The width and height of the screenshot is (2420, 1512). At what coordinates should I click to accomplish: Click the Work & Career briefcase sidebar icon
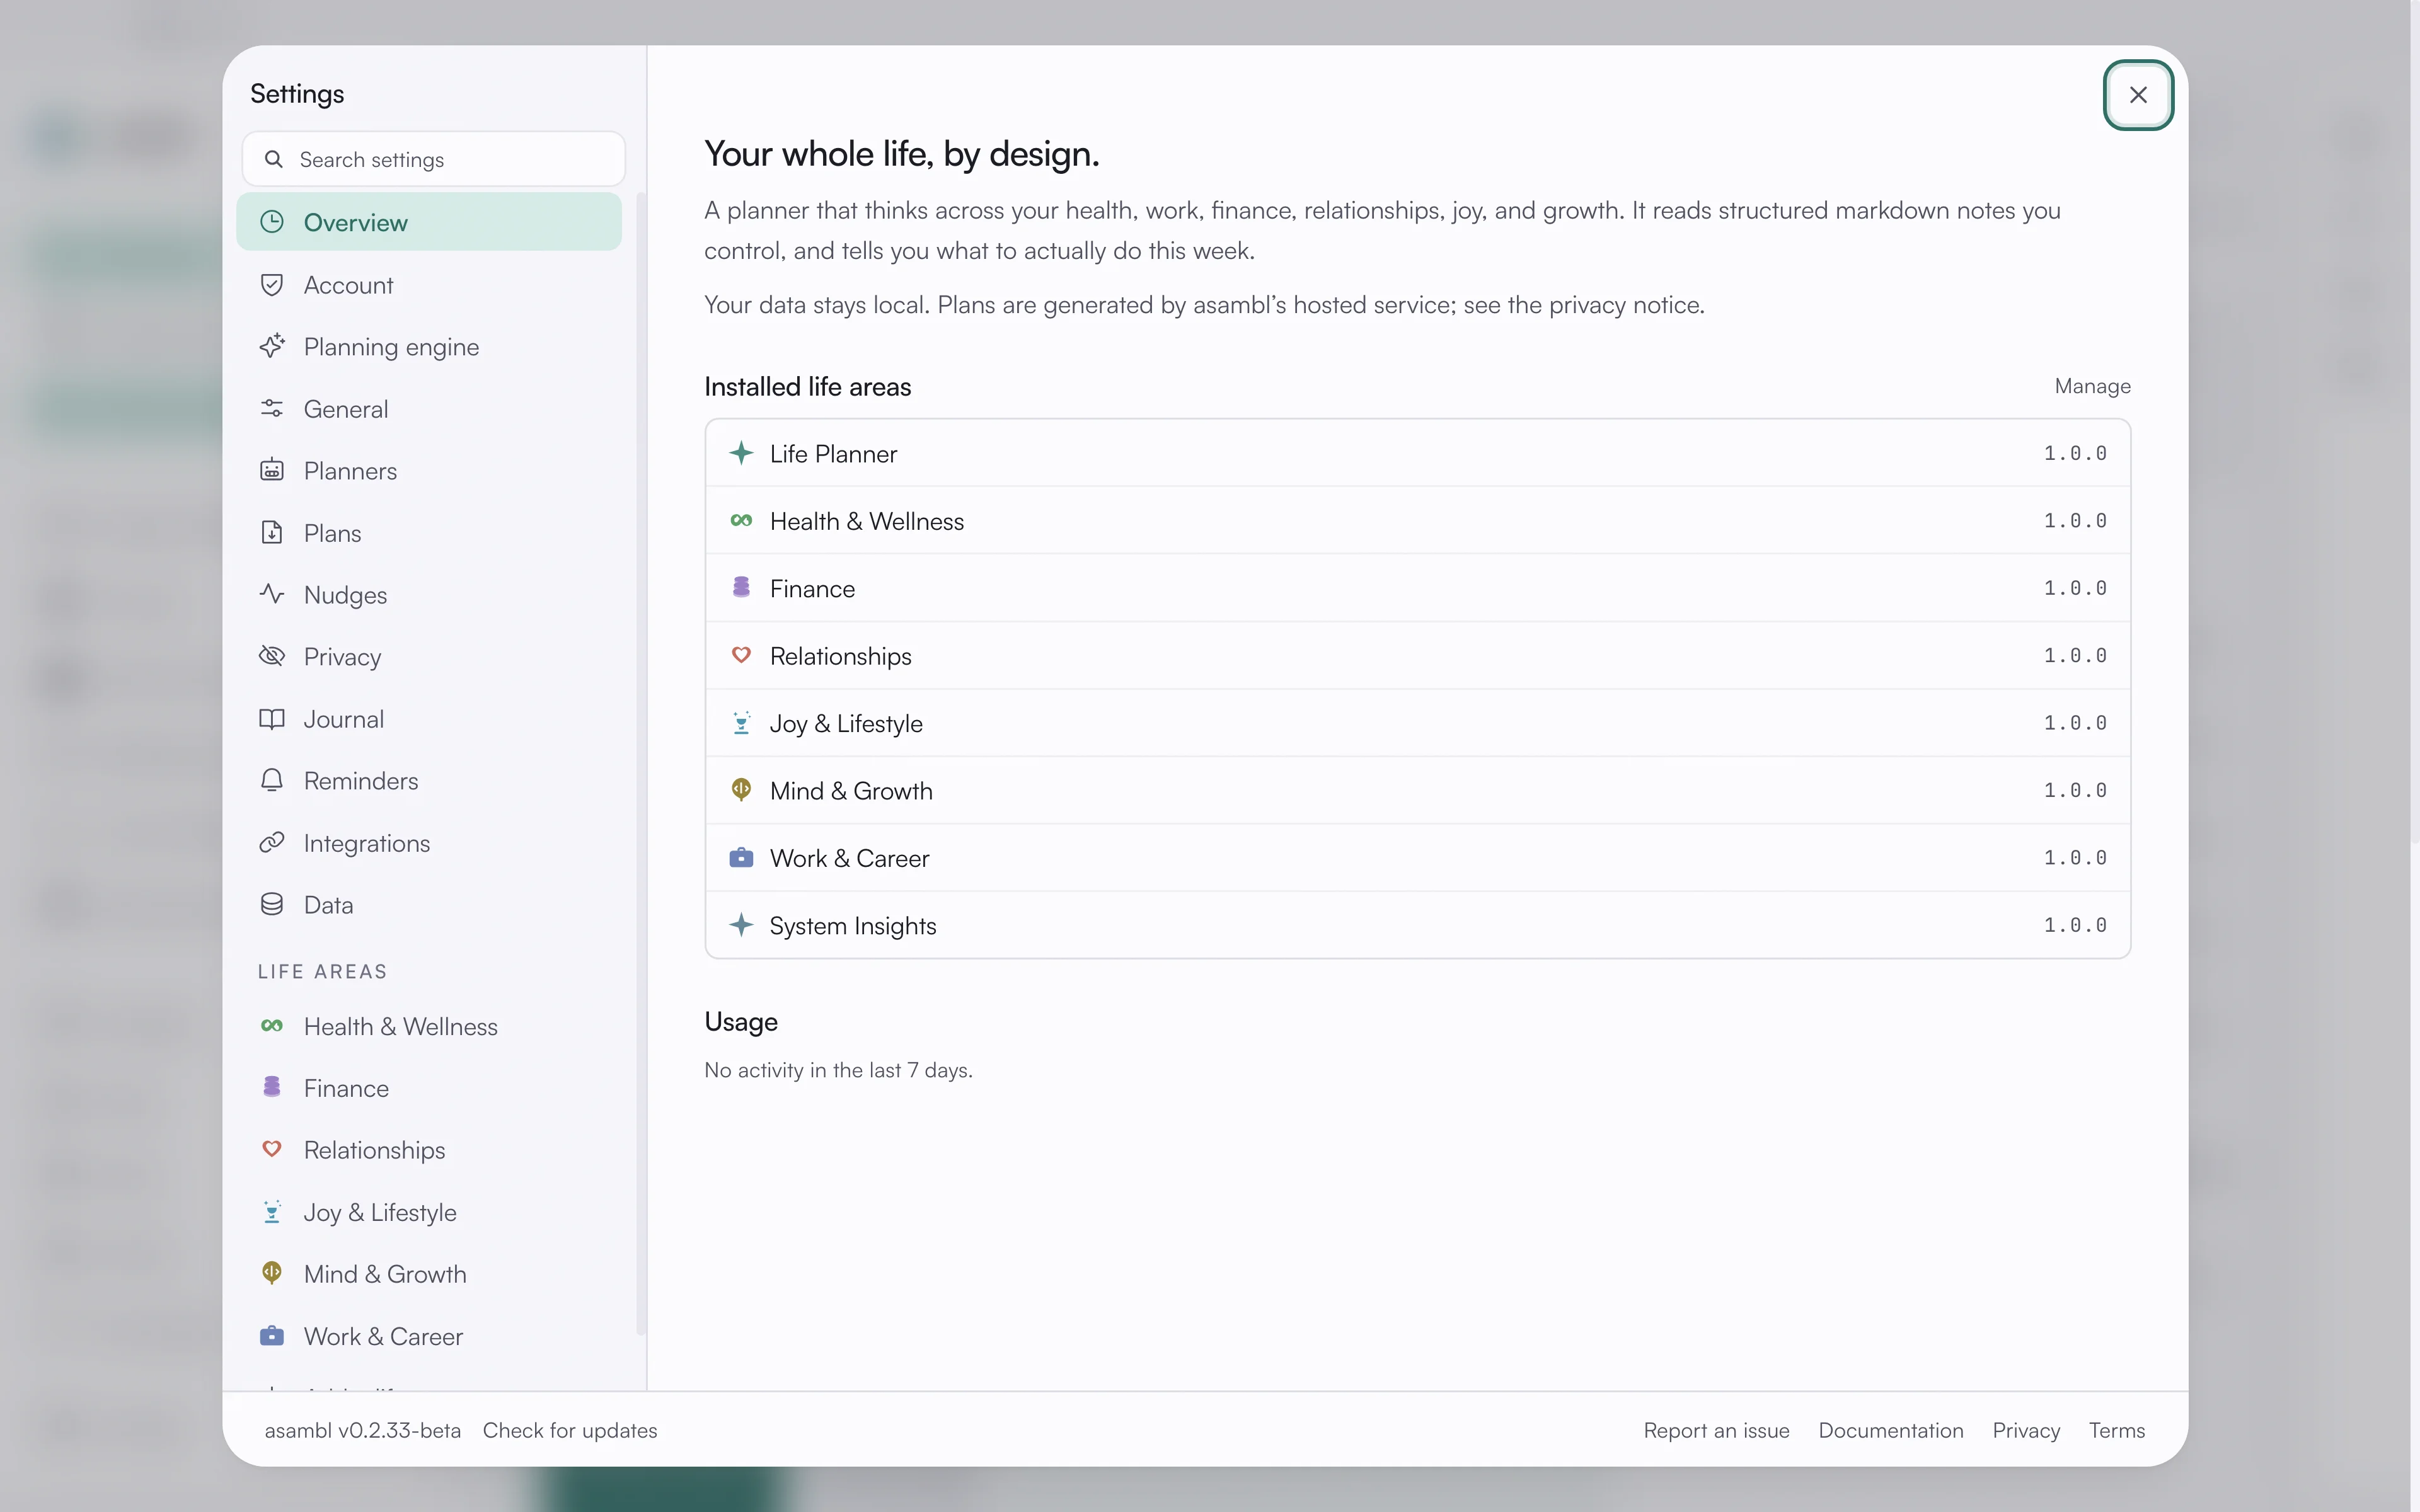(272, 1336)
